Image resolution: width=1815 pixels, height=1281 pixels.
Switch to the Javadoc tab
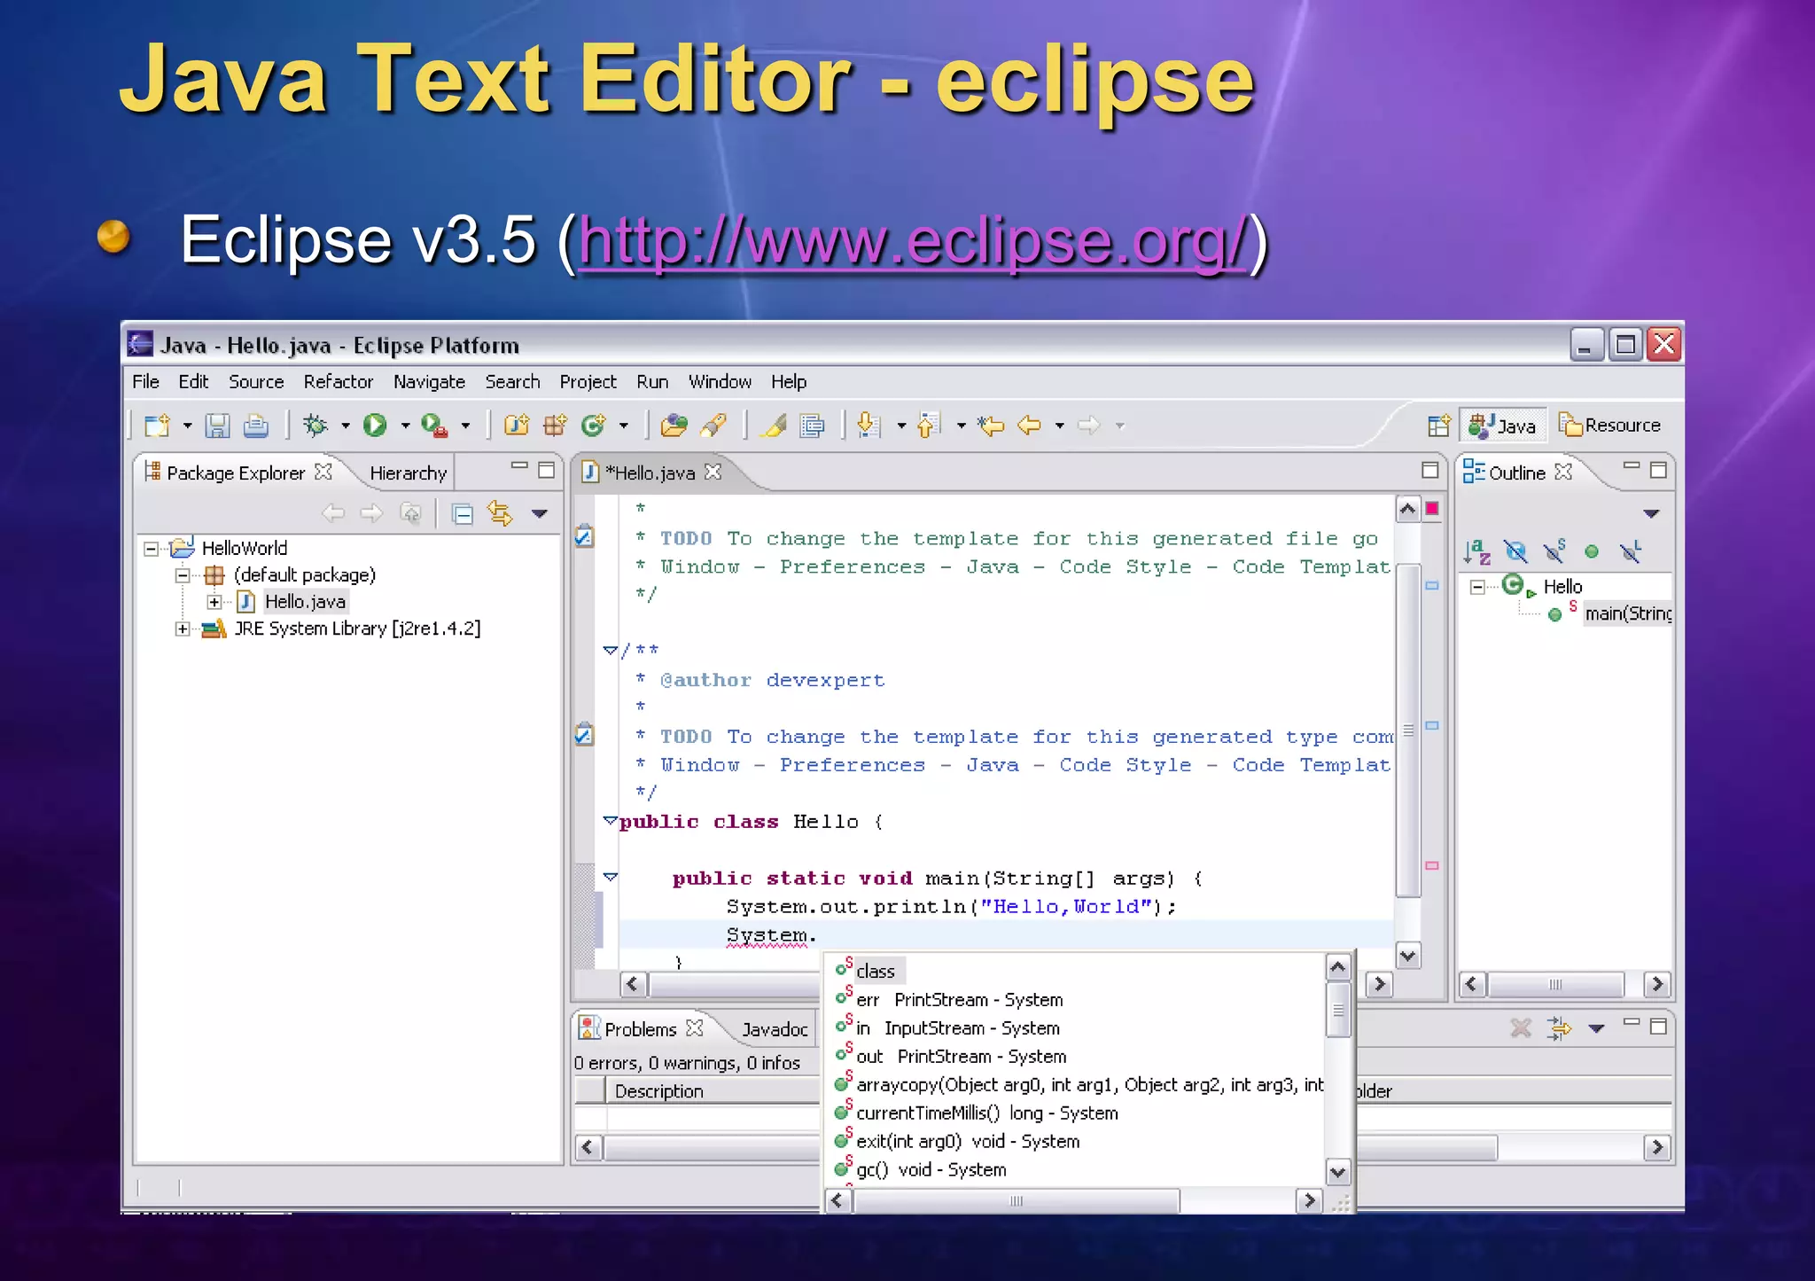(775, 1029)
